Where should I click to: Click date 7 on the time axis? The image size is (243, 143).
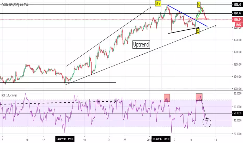[175, 140]
